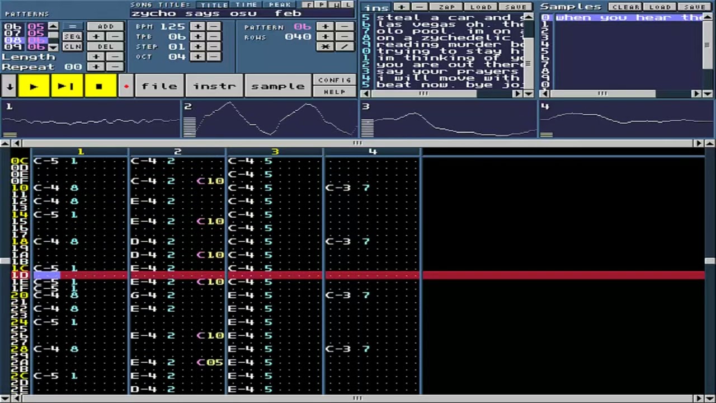This screenshot has height=403, width=716.
Task: Open the CONFIG screen
Action: (335, 80)
